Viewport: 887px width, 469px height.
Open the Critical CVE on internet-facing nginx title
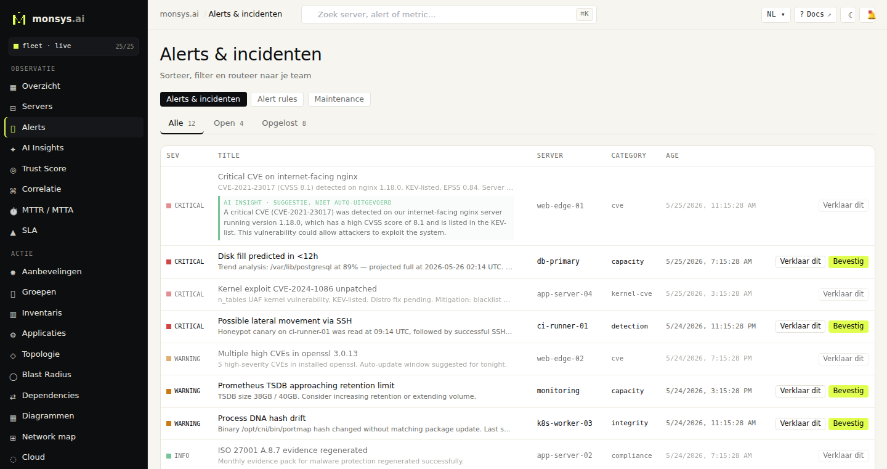coord(288,177)
